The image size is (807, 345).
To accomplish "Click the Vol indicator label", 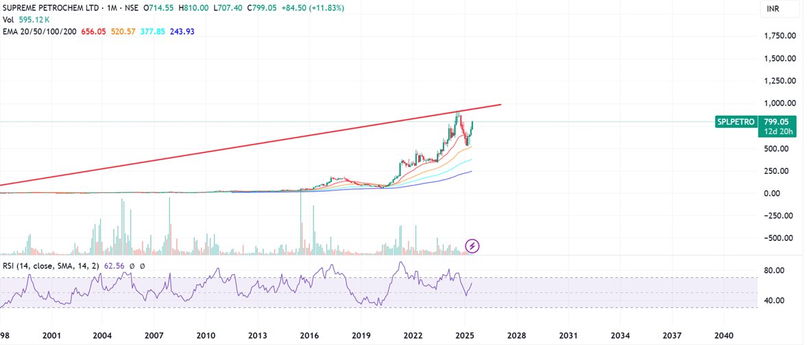I will tap(8, 20).
